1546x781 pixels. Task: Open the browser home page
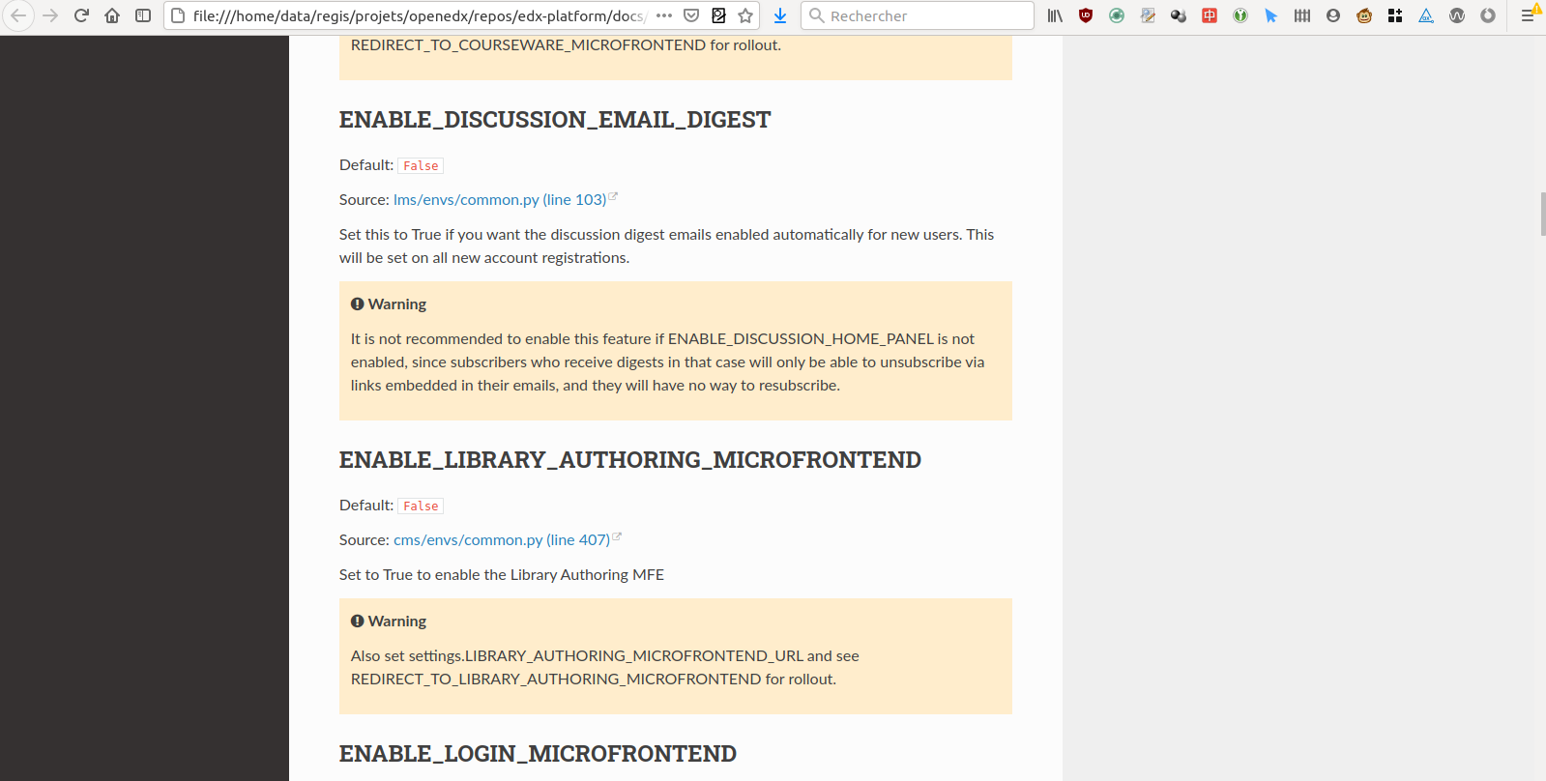tap(112, 15)
